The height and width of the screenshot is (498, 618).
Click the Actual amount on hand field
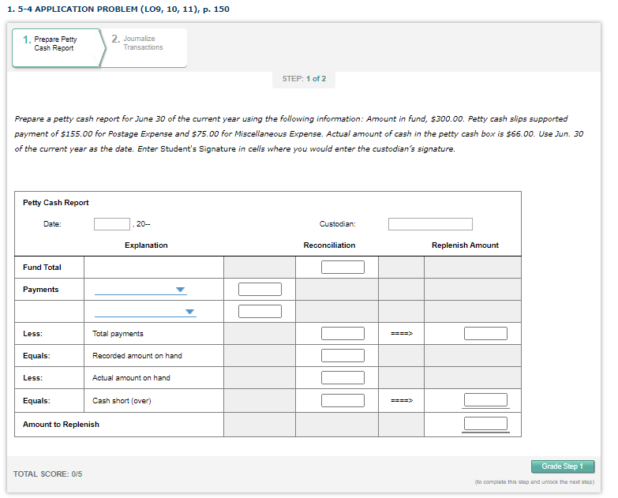click(x=343, y=377)
